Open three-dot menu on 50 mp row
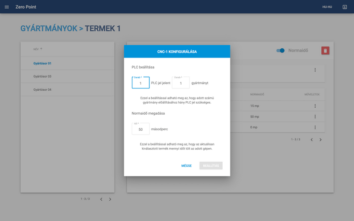This screenshot has width=354, height=221. point(315,116)
